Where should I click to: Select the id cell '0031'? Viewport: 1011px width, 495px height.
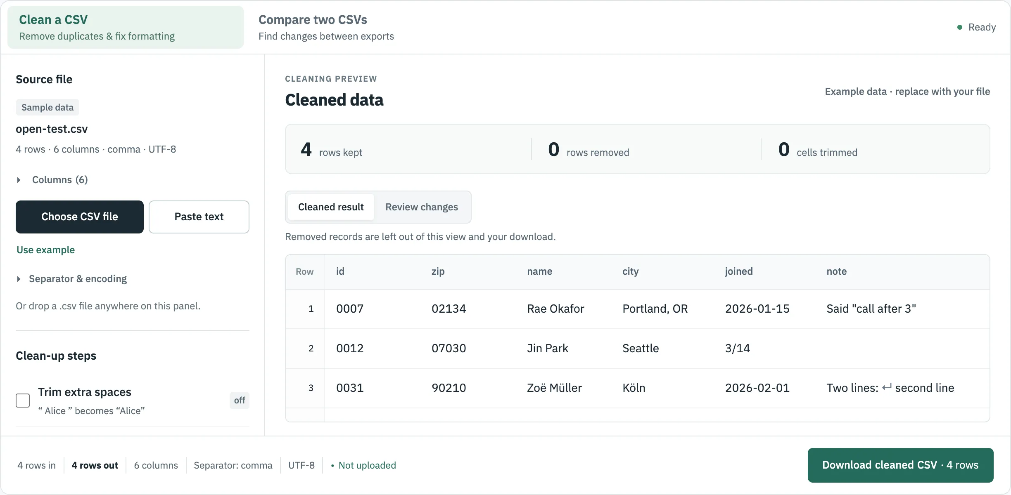(350, 388)
